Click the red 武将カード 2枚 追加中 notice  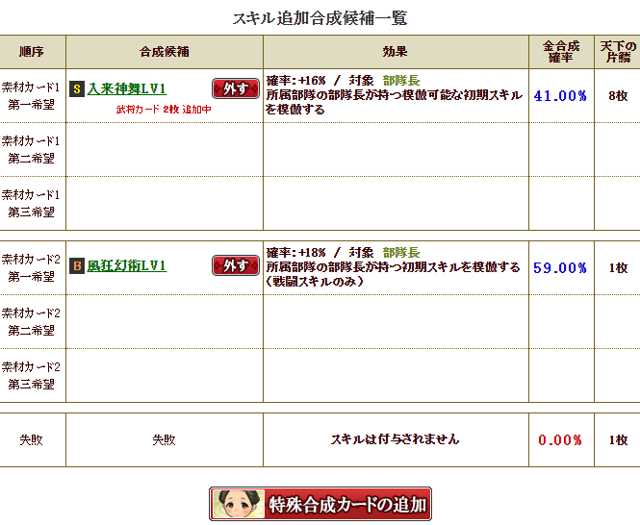(164, 110)
